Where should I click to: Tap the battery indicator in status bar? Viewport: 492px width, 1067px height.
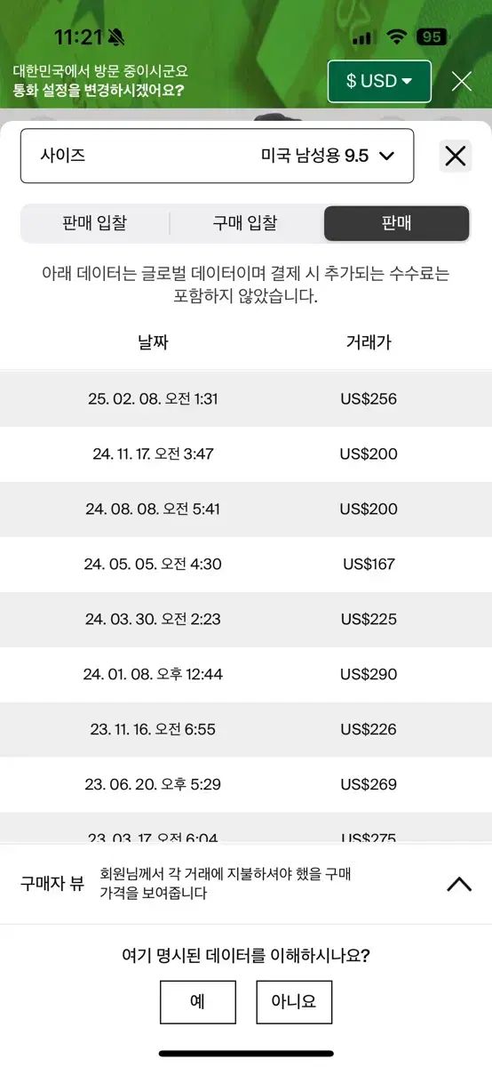tap(432, 37)
